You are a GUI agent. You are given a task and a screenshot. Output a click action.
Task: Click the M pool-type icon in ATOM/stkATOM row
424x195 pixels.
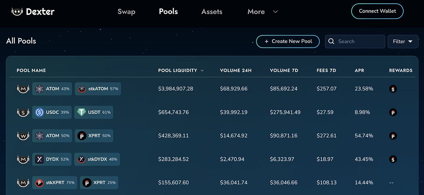pyautogui.click(x=23, y=89)
